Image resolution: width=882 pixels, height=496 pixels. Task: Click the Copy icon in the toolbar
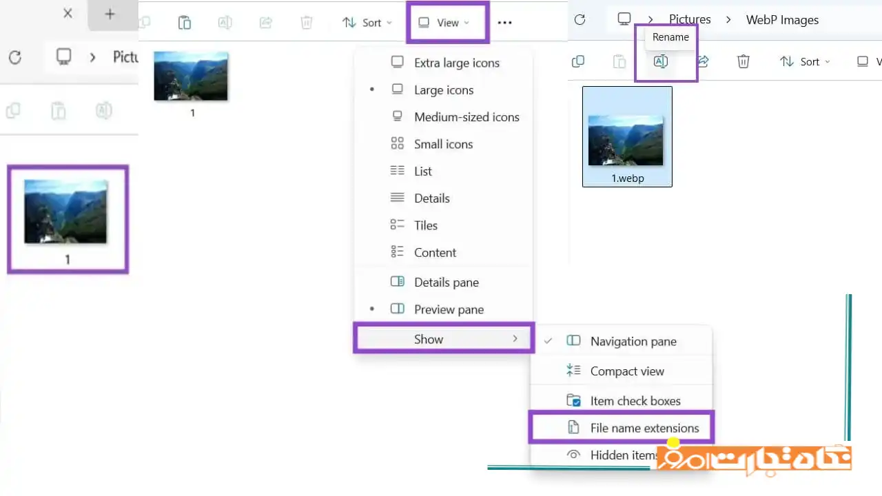[x=145, y=22]
